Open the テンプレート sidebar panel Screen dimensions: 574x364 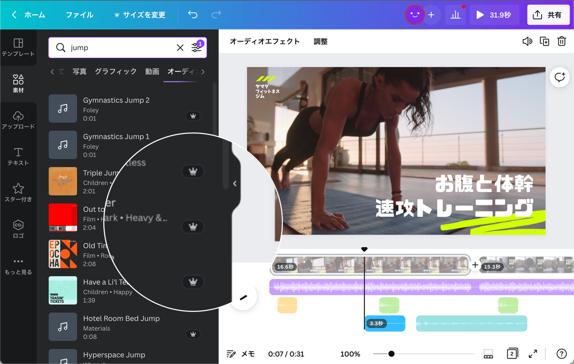click(18, 48)
